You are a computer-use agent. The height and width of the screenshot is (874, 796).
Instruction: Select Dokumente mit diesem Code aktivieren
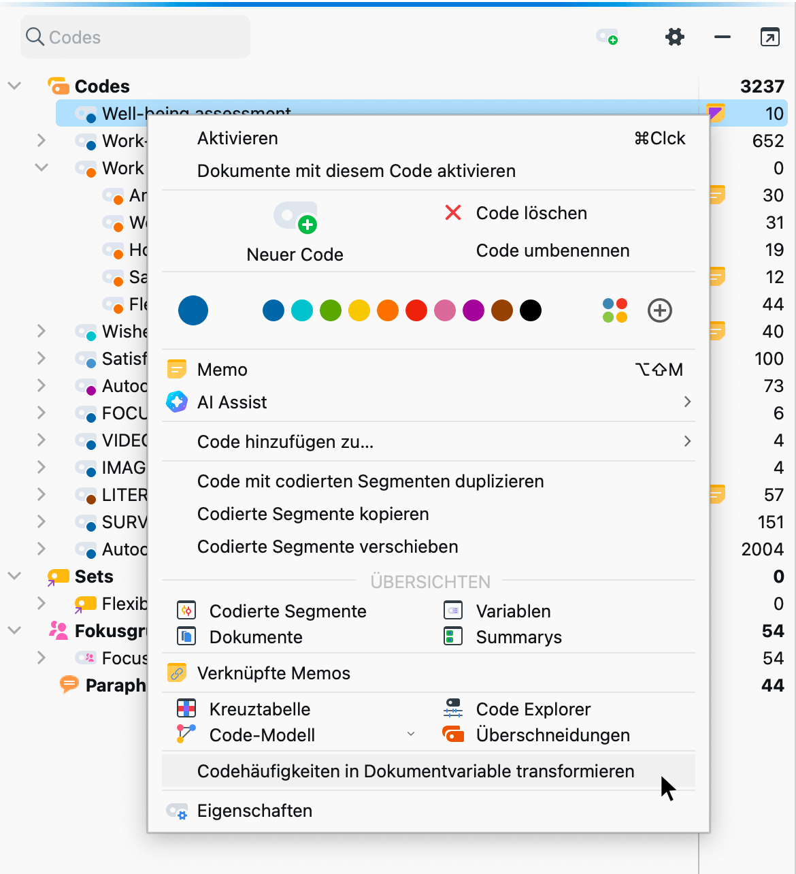pyautogui.click(x=429, y=171)
